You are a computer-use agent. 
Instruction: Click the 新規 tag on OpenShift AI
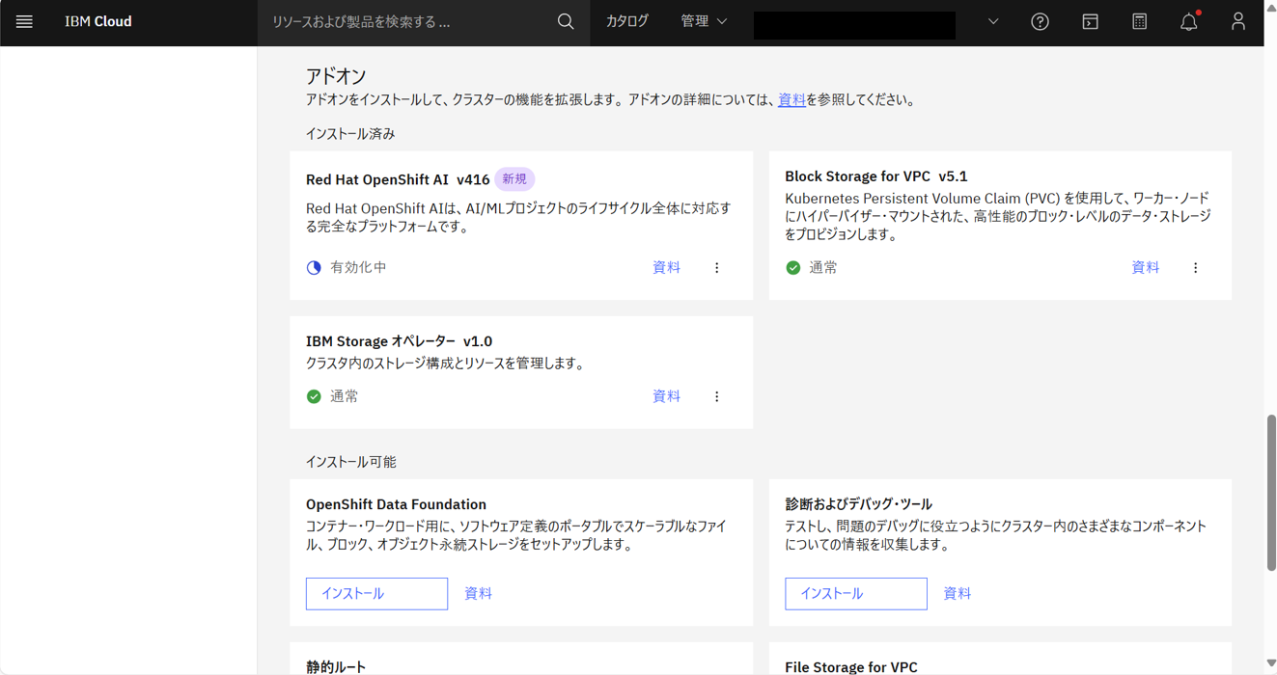[514, 179]
